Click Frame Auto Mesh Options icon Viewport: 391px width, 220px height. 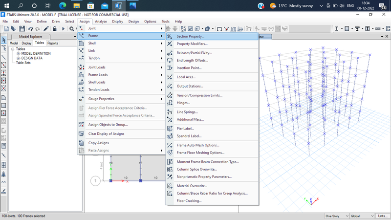(170, 145)
